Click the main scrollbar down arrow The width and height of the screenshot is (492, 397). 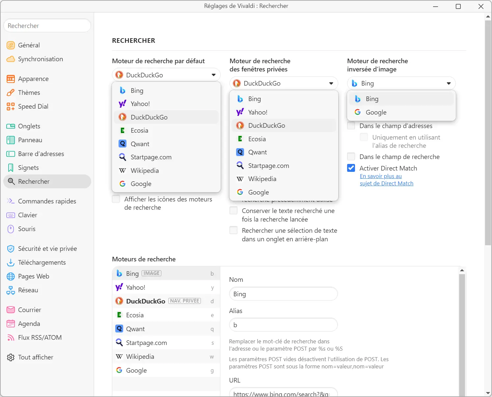tap(488, 393)
